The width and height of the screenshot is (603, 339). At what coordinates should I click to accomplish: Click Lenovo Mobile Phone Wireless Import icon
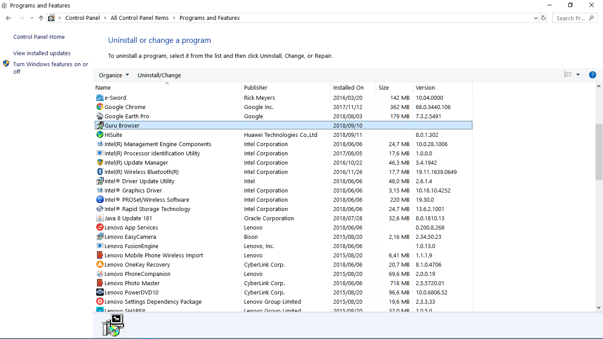(100, 255)
